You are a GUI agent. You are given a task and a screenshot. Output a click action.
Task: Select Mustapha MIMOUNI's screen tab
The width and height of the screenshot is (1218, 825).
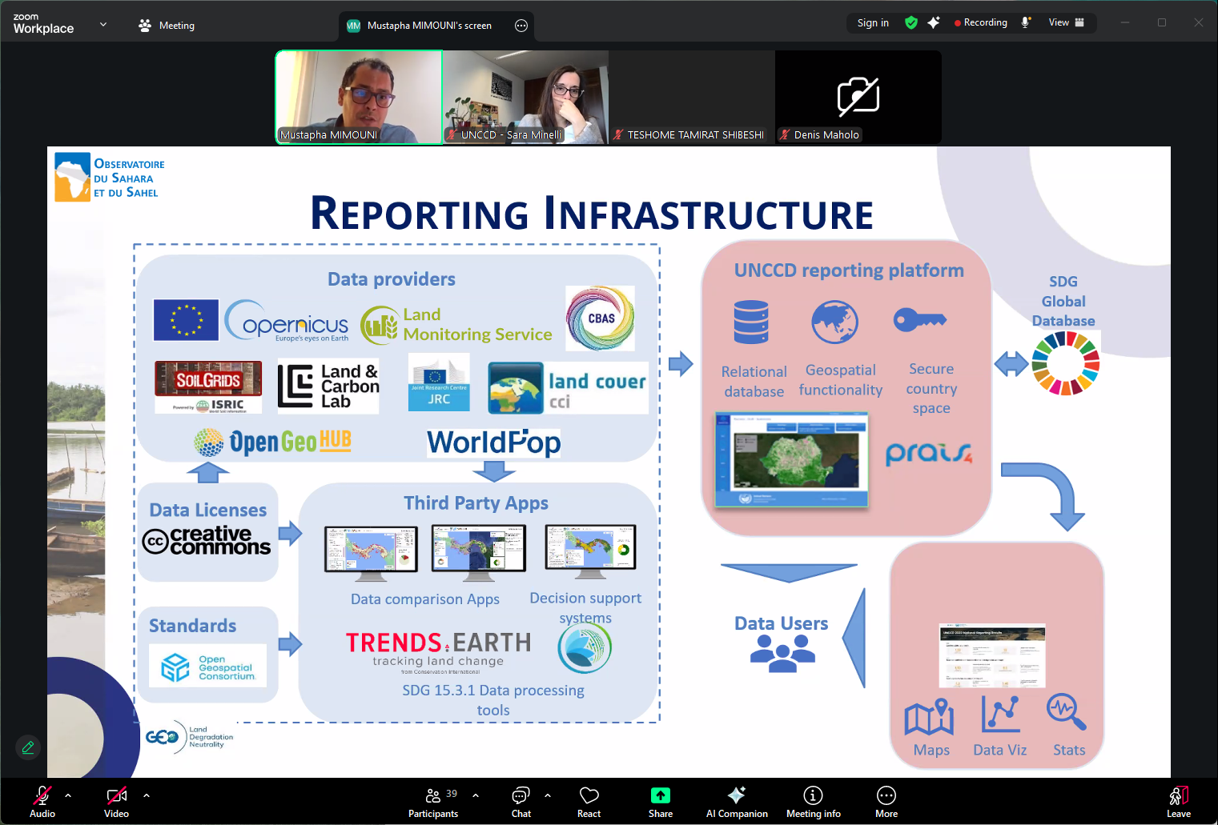tap(427, 25)
